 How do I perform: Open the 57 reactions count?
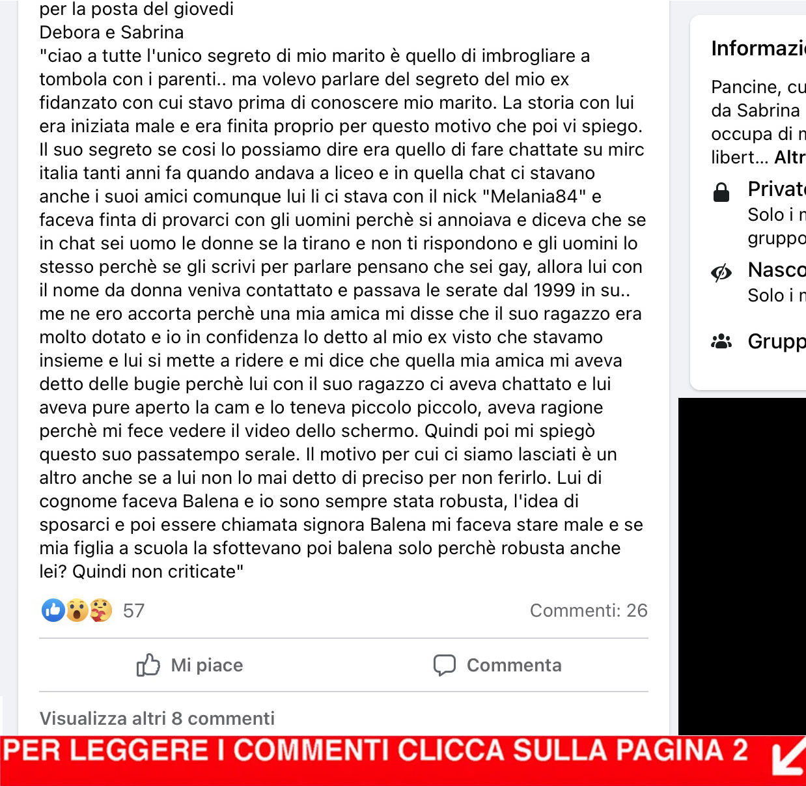(133, 611)
